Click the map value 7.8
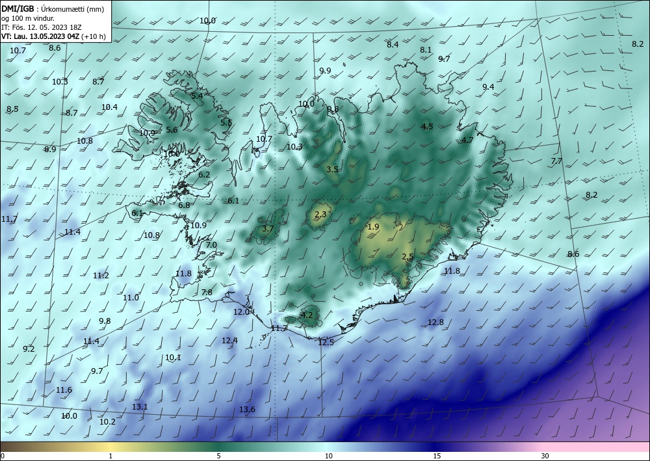Image resolution: width=650 pixels, height=461 pixels. pos(207,293)
